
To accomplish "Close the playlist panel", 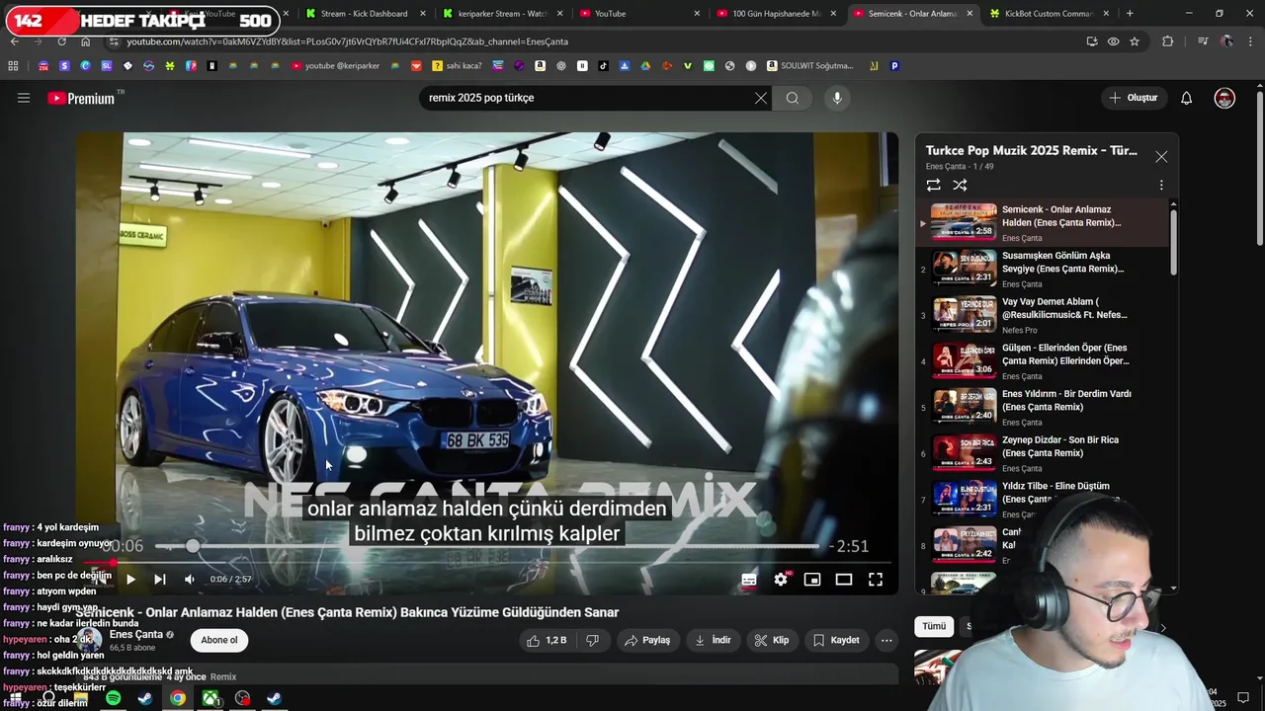I will coord(1161,157).
